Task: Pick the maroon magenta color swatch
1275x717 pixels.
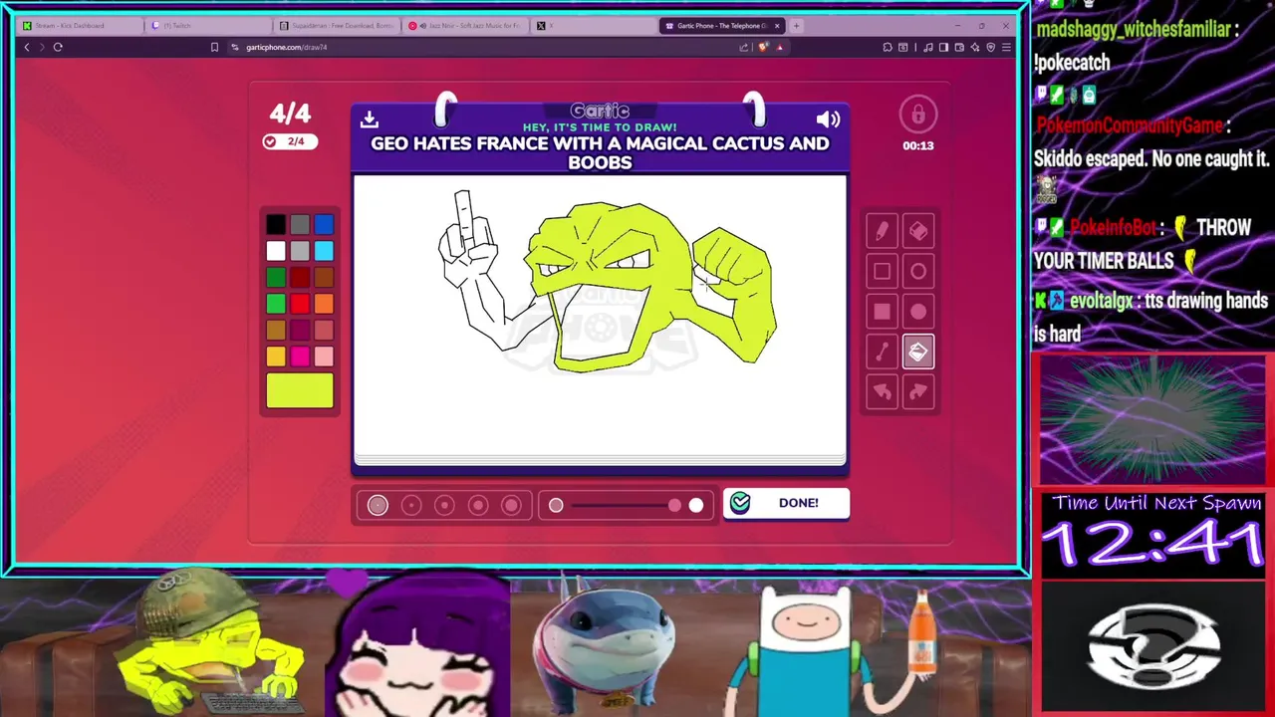Action: coord(300,330)
